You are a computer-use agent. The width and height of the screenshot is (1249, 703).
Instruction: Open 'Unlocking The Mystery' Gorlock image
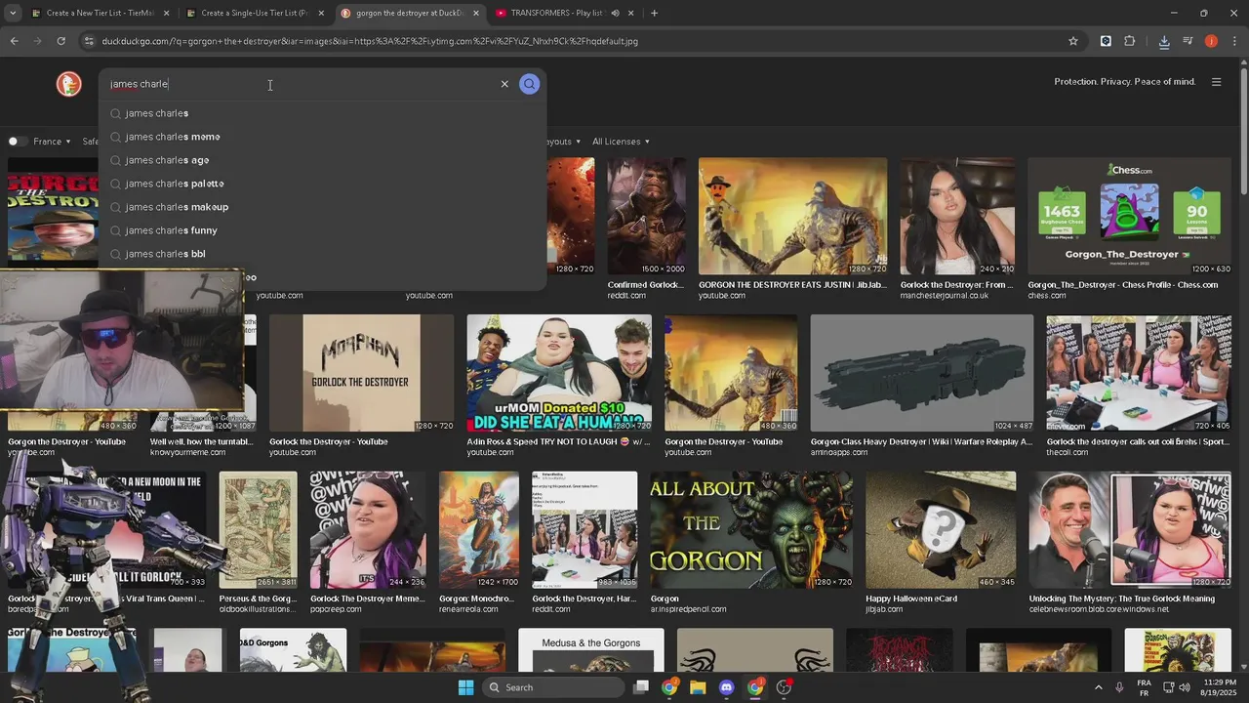pos(1130,530)
